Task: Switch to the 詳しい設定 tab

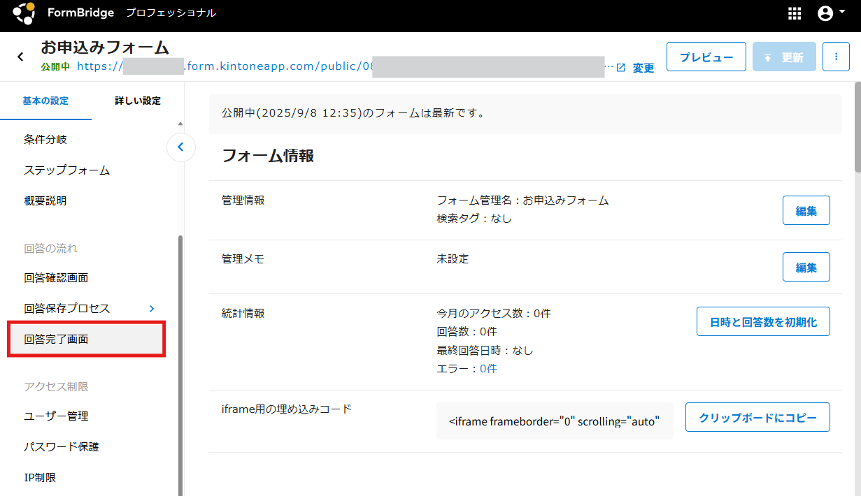Action: pos(138,101)
